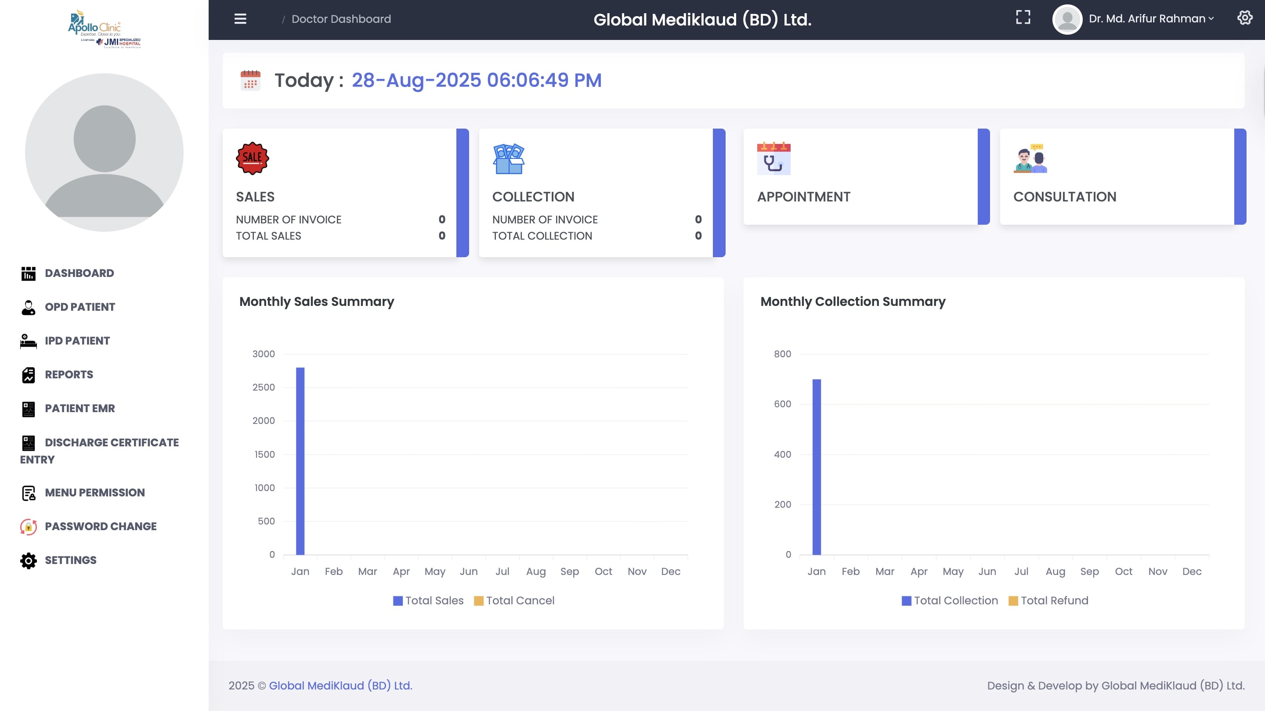Open Password Change page

point(100,527)
